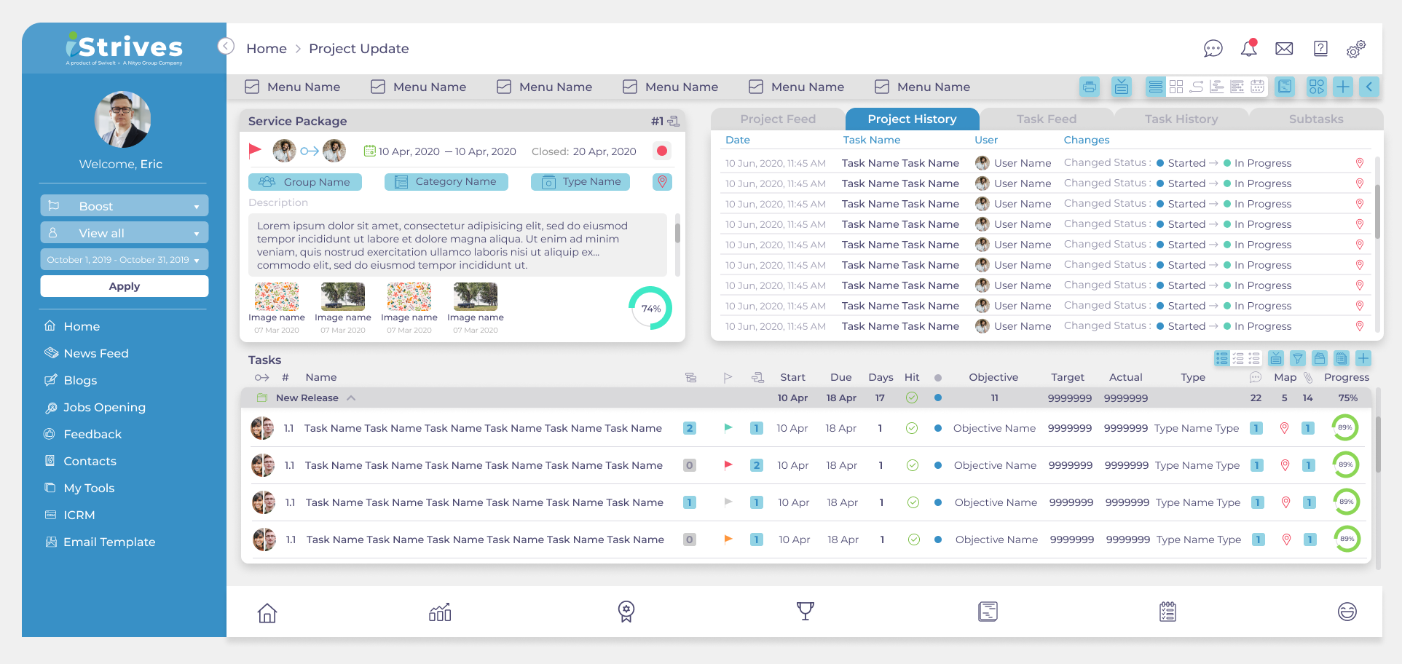Toggle the first Menu Name checkbox
Viewport: 1402px width, 664px height.
coord(252,87)
